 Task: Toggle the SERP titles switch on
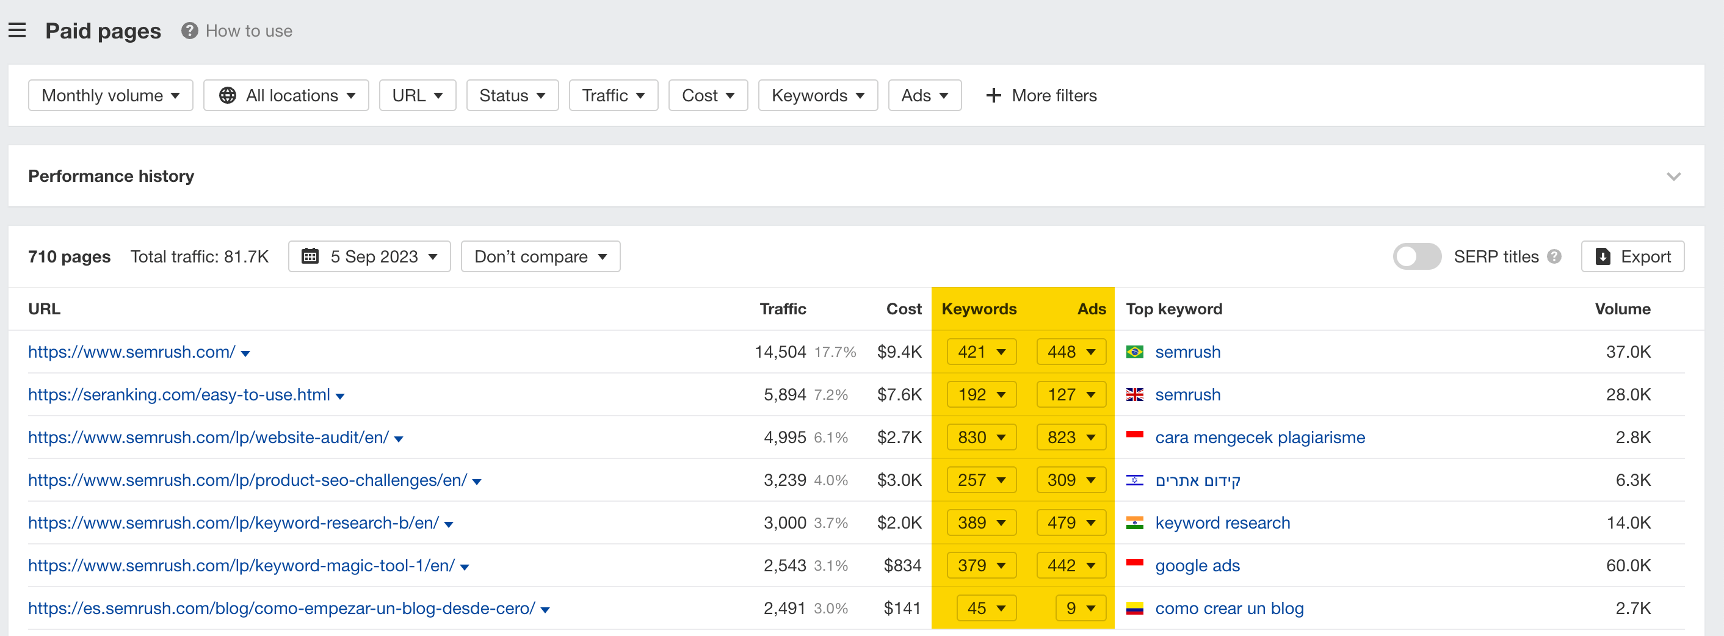pos(1417,256)
